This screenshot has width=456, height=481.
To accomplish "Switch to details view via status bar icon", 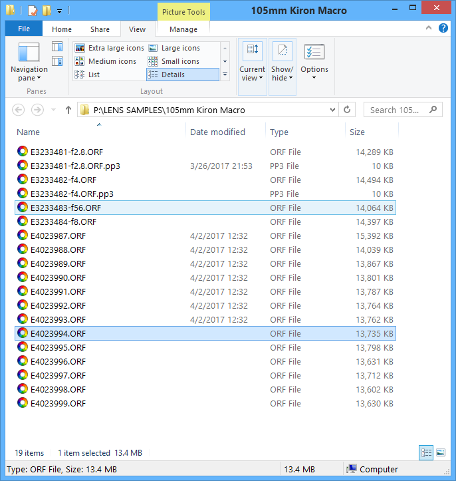I will click(x=426, y=452).
